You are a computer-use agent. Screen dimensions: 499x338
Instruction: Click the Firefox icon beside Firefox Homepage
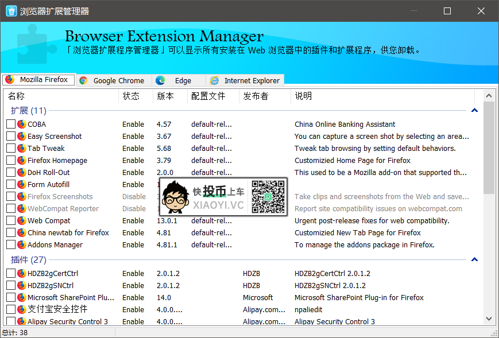[x=22, y=160]
